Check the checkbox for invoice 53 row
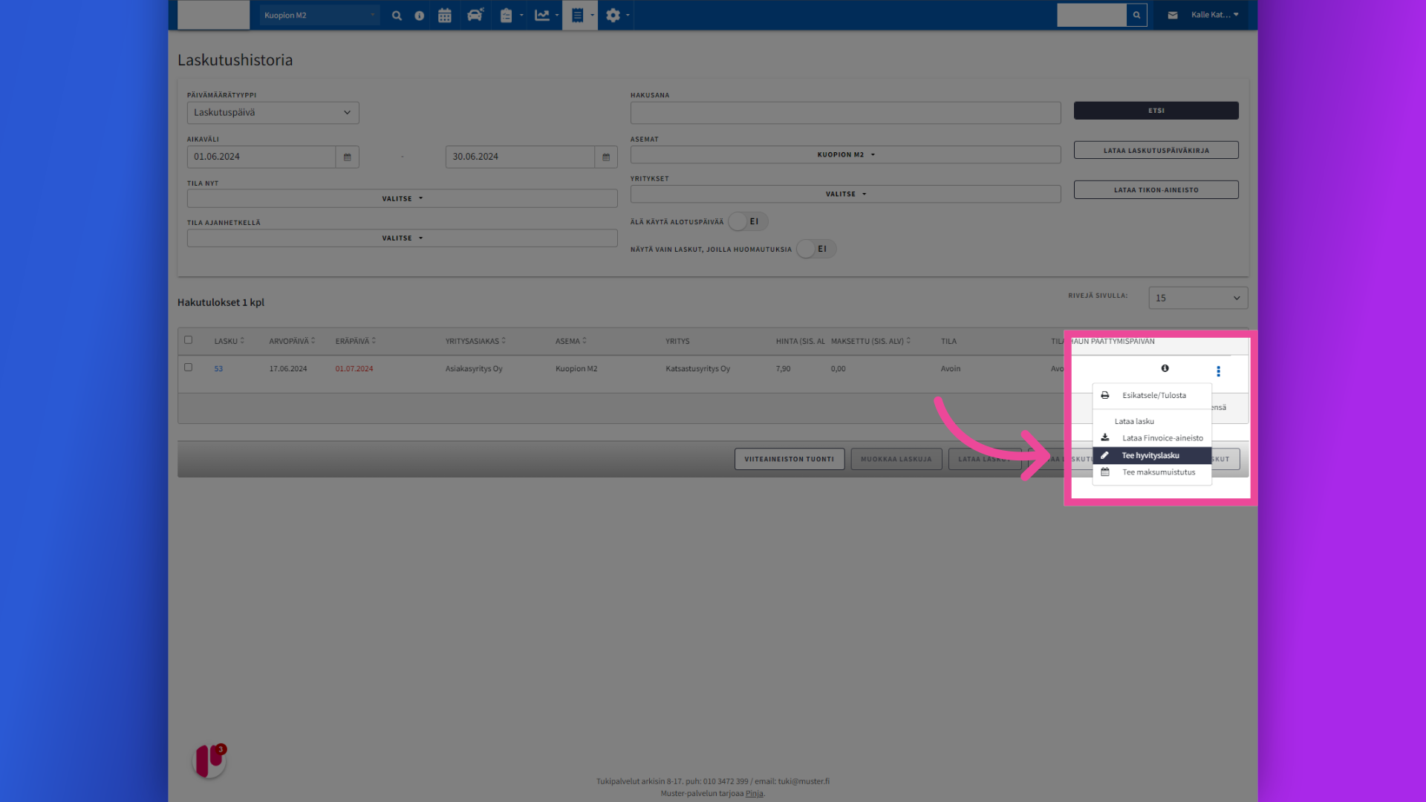1426x802 pixels. pos(188,368)
